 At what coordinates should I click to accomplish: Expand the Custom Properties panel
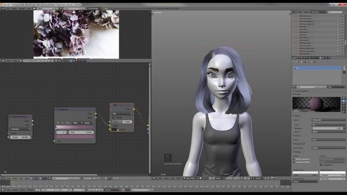coord(294,91)
